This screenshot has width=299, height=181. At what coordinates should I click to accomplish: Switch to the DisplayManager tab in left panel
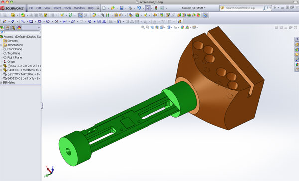(x=19, y=28)
